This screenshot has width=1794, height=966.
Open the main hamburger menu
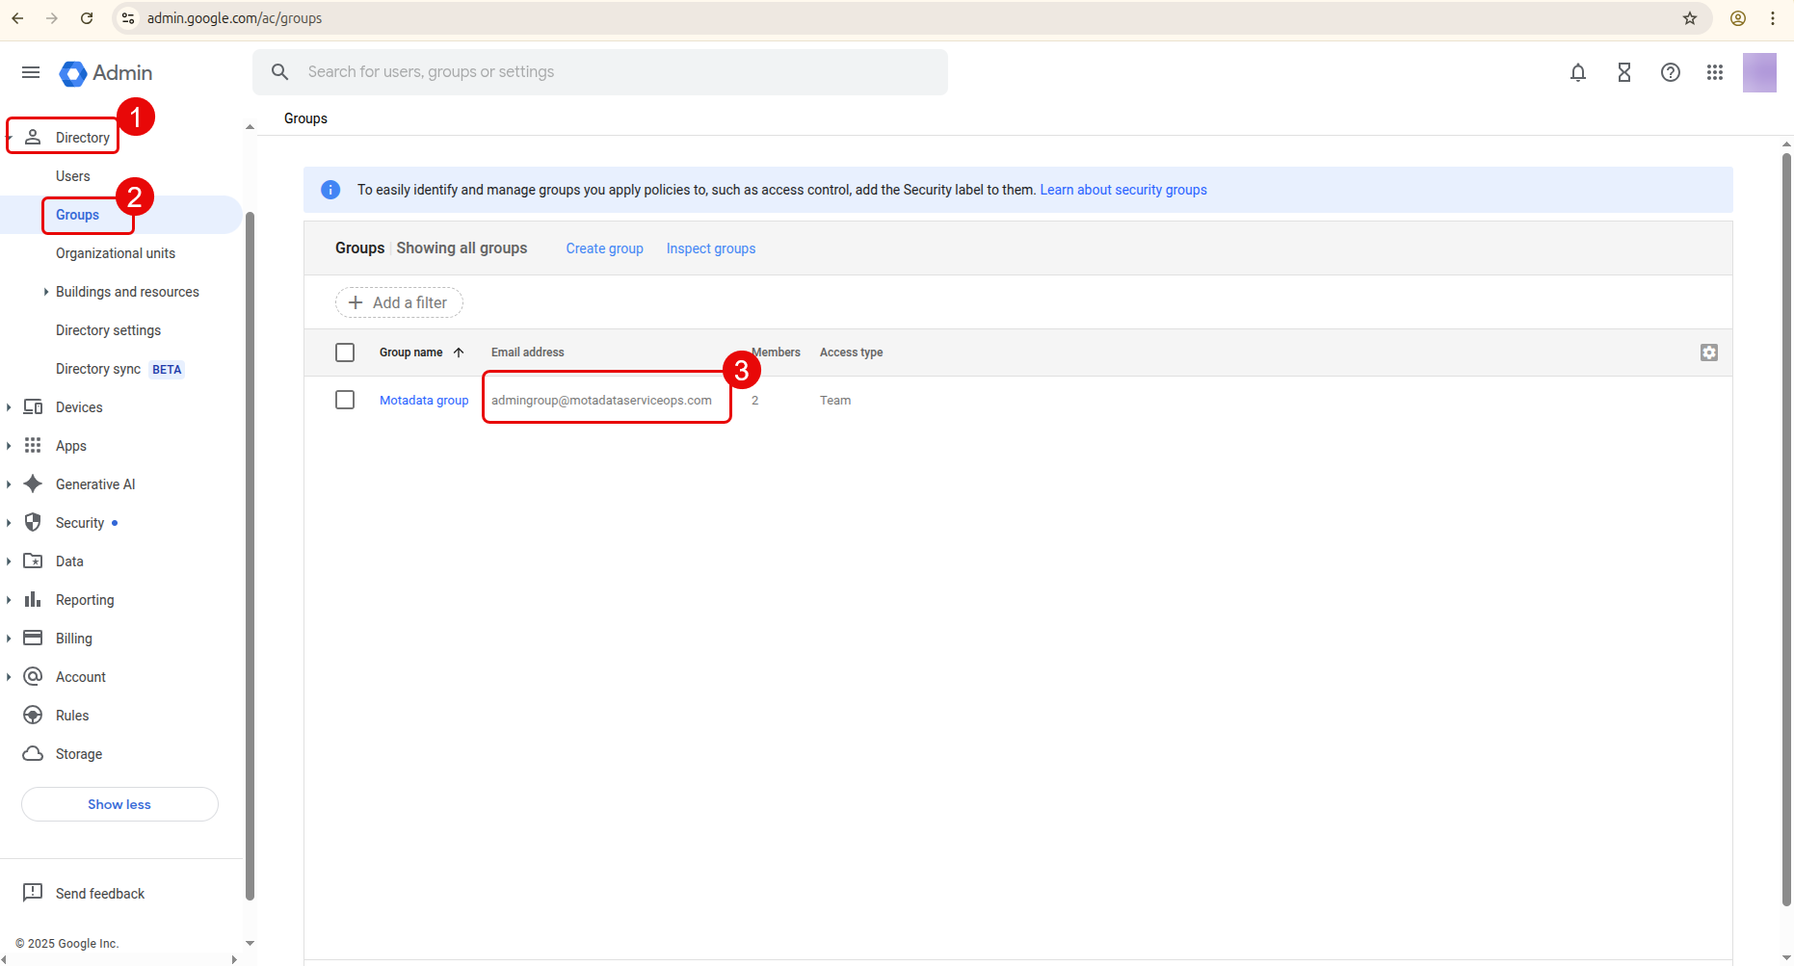coord(31,72)
